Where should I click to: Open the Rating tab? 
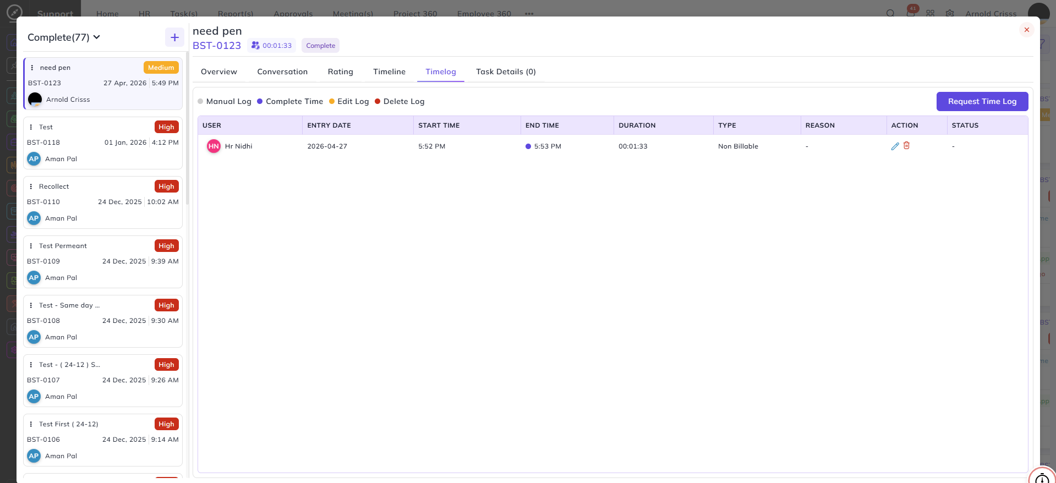tap(341, 72)
